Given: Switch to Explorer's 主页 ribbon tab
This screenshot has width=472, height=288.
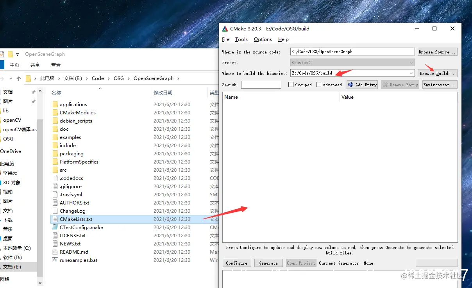Looking at the screenshot, I should [x=14, y=65].
